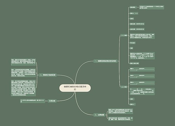175x126 pixels.
Task: Select branch 一、借据和借条的格式是怎样的
Action: pyautogui.click(x=105, y=61)
